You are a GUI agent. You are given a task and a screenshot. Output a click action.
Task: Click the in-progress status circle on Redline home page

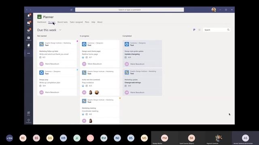pos(83,57)
